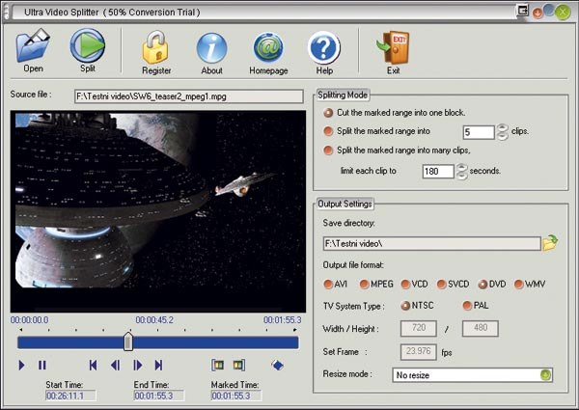This screenshot has height=410, width=579.
Task: Select PAL TV system type
Action: (467, 306)
